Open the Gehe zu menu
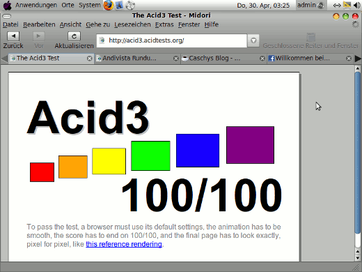Viewport: 362px width, 272px height. tap(97, 24)
